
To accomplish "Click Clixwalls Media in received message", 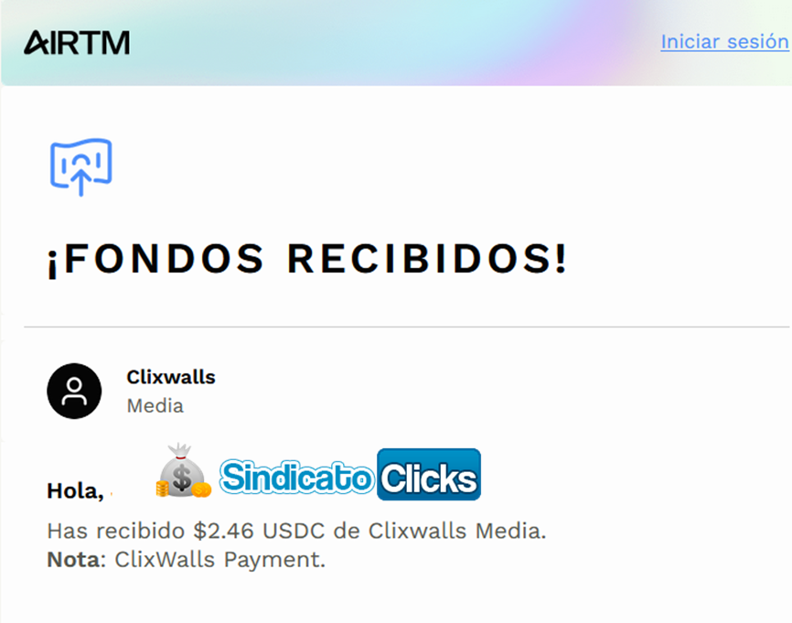I will (457, 531).
